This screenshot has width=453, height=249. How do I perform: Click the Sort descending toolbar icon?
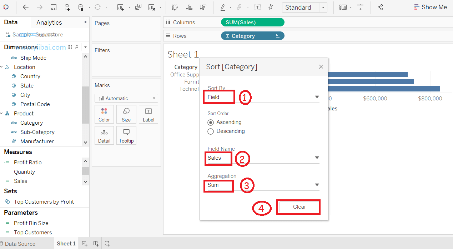click(x=203, y=7)
